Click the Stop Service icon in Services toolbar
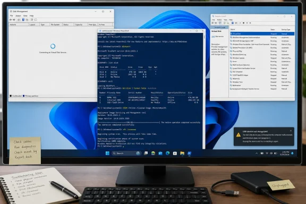This screenshot has width=306, height=204. 243,23
